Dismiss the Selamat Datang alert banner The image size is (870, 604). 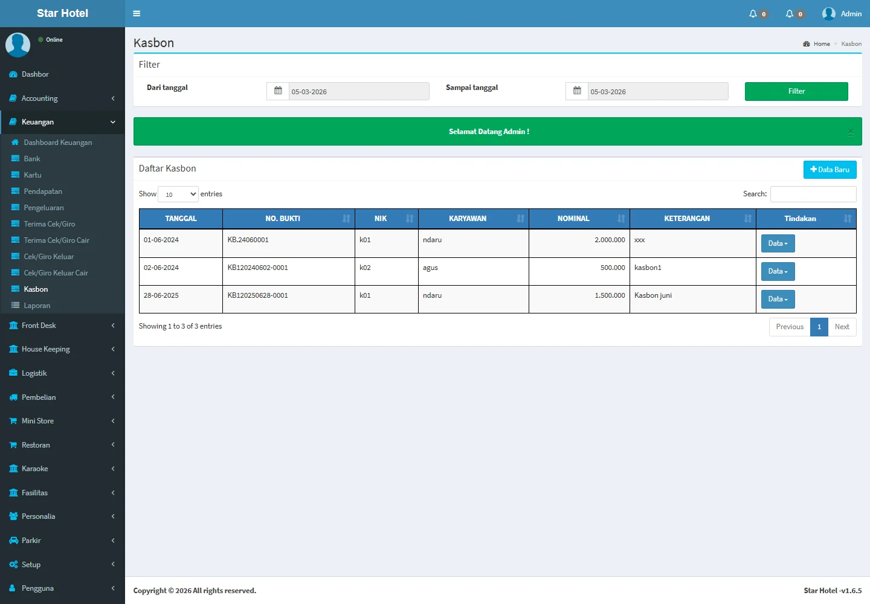(x=850, y=132)
